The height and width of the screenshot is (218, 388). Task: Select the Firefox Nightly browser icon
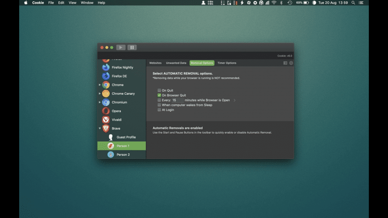coord(106,67)
